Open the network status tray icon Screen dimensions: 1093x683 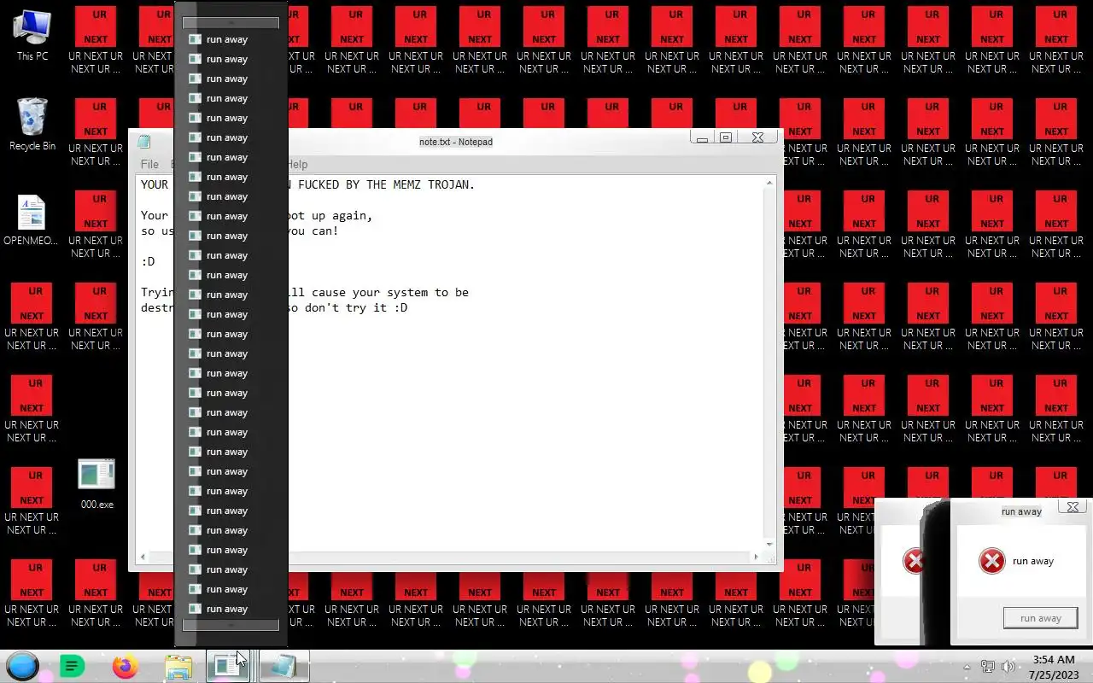pos(987,667)
